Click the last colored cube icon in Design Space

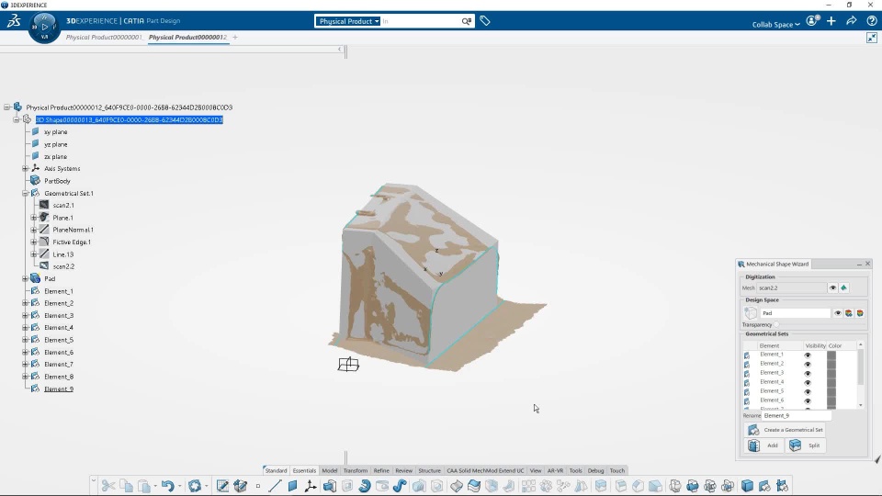[860, 313]
